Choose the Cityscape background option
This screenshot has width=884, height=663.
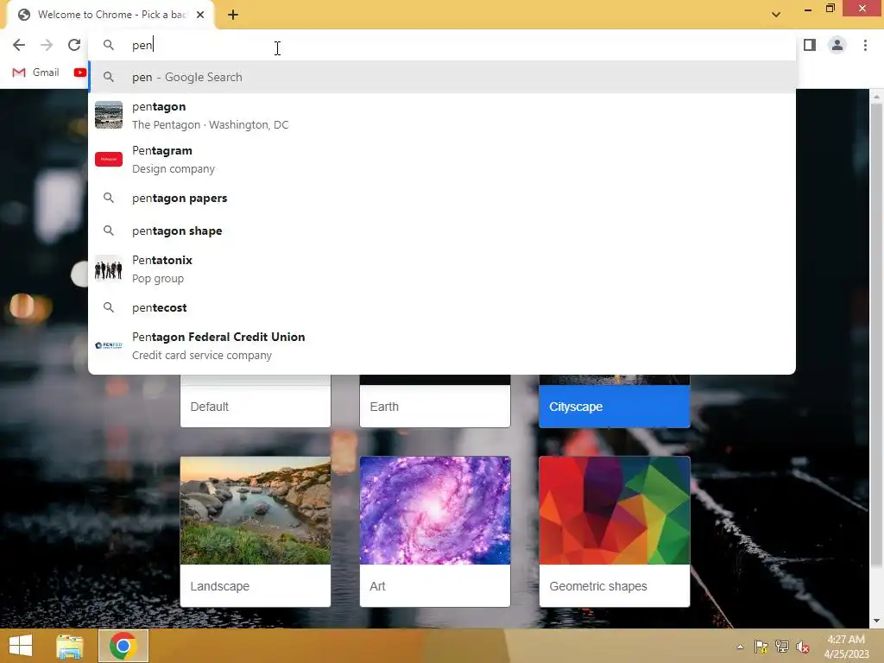[615, 401]
